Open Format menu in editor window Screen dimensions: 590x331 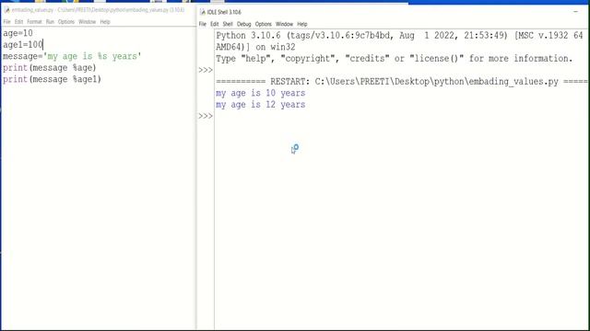[34, 22]
